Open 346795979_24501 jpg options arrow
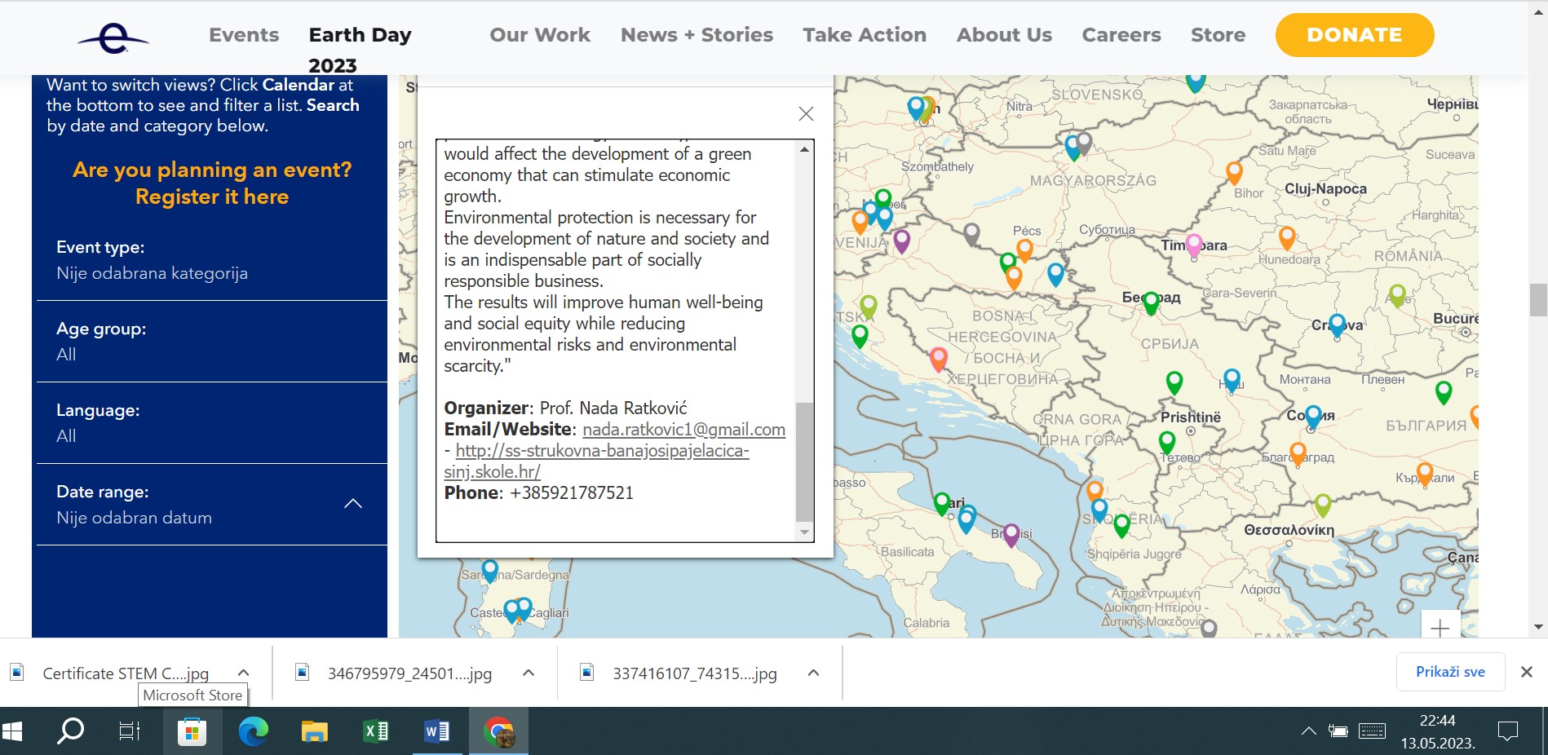 (x=529, y=673)
